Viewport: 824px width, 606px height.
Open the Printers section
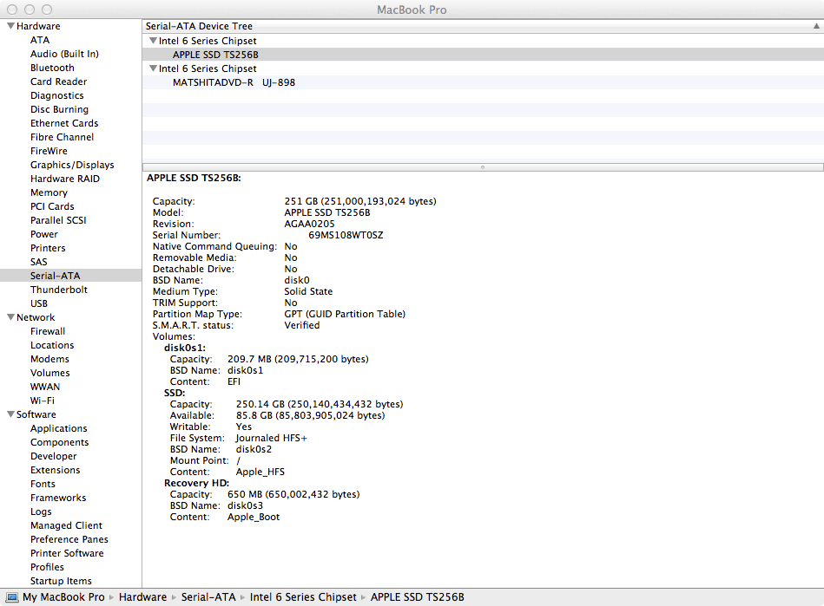click(x=48, y=248)
